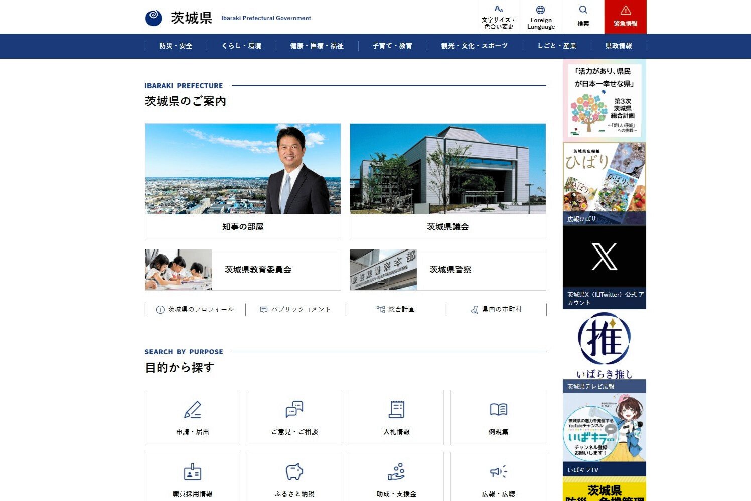Follow the 茨城県教育委員会 text link

coord(258,270)
